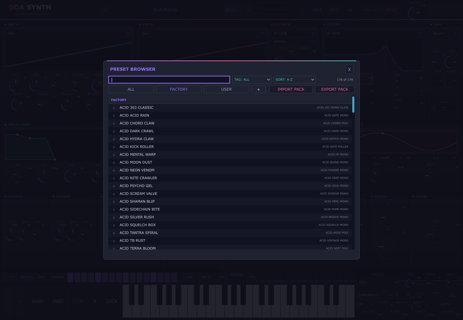
Task: Favorite ACID HYDRA CLAW using its star
Action: tap(114, 139)
